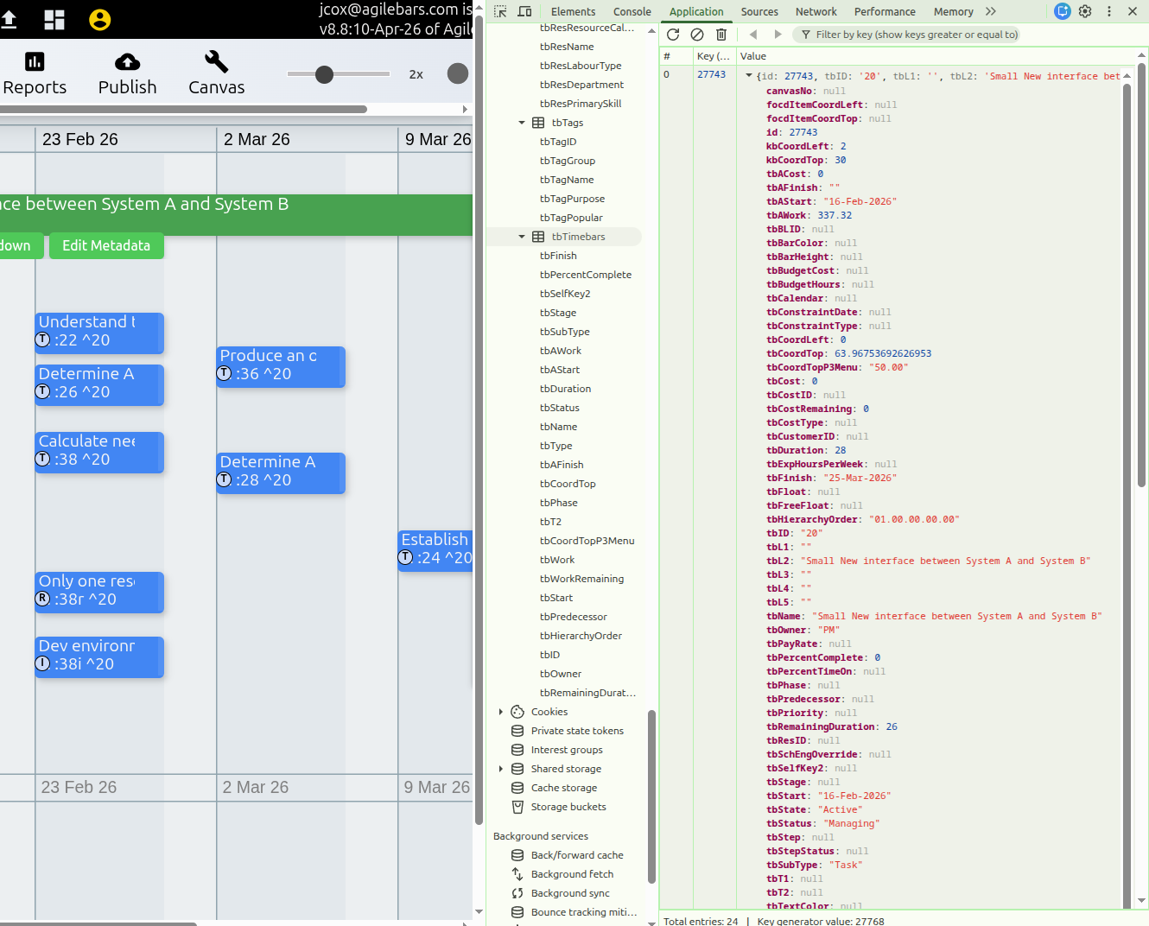Click the I icon on Dev environ bar
Viewport: 1149px width, 926px height.
click(x=42, y=663)
